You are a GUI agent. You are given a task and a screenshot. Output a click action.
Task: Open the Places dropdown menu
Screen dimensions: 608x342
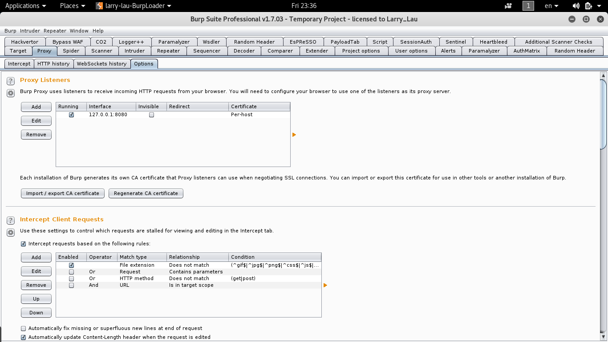tap(73, 6)
